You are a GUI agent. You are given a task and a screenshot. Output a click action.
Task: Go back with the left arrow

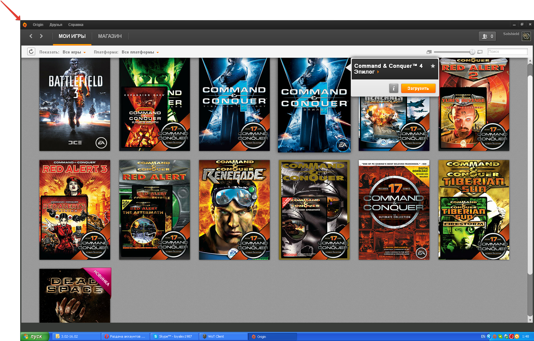[31, 36]
